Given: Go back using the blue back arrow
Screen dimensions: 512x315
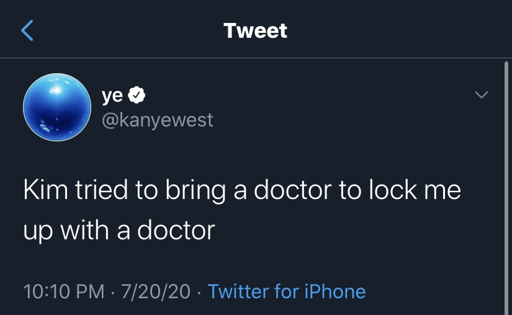Looking at the screenshot, I should pos(27,30).
